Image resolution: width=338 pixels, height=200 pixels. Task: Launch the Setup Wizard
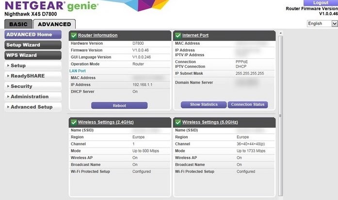point(33,45)
